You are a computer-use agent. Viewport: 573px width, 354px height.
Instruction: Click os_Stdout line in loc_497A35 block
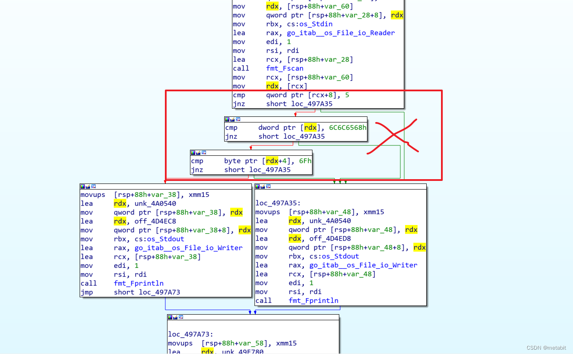(x=307, y=256)
